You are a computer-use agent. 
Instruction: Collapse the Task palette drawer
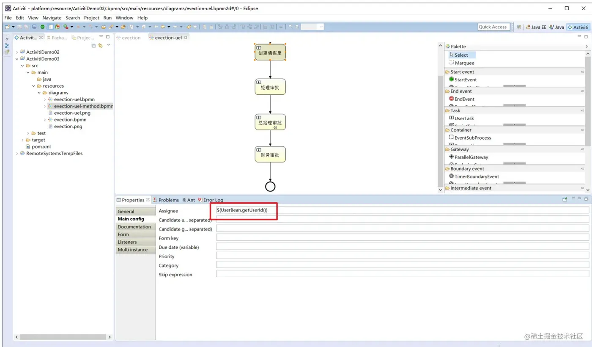coord(515,110)
